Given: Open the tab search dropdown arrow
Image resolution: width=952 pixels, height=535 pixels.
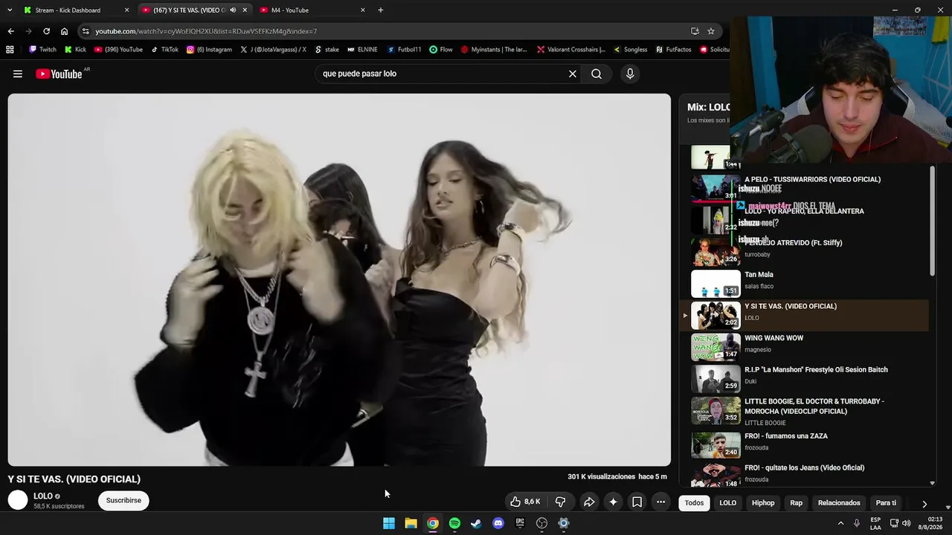Looking at the screenshot, I should coord(10,10).
